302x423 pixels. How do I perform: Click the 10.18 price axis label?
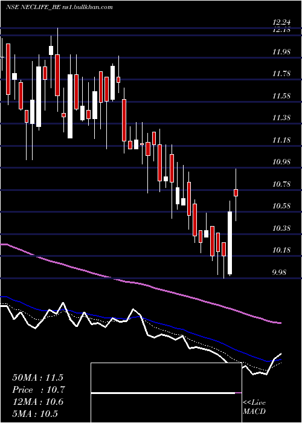tap(281, 250)
